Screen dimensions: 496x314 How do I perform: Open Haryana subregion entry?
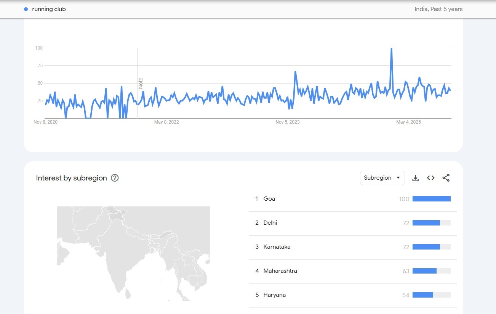tap(274, 295)
